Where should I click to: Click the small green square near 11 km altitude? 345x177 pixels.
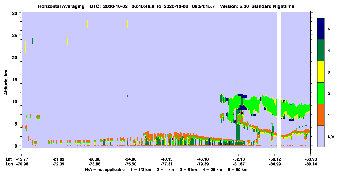[128, 96]
